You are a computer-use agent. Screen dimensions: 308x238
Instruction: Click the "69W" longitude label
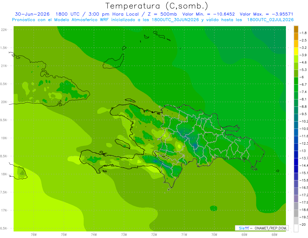point(244,234)
